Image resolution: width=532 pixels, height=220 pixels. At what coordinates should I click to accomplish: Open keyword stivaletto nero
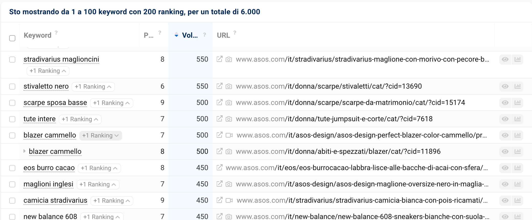pyautogui.click(x=46, y=86)
